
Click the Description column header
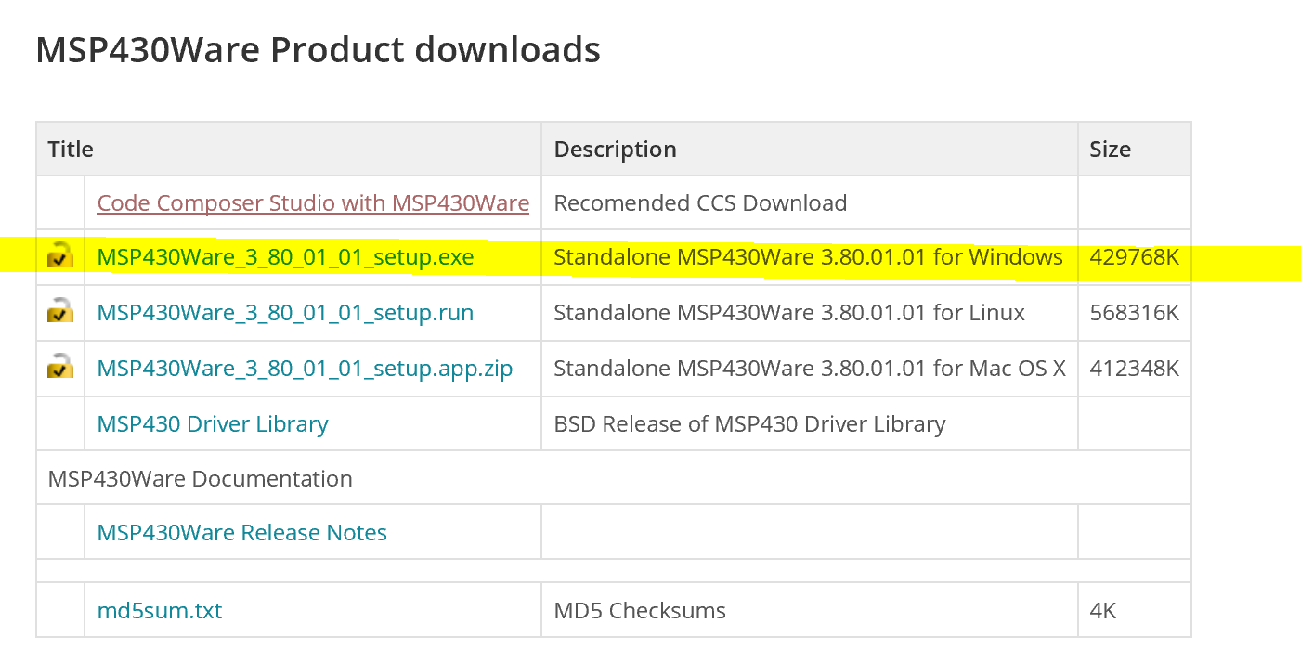pyautogui.click(x=615, y=149)
